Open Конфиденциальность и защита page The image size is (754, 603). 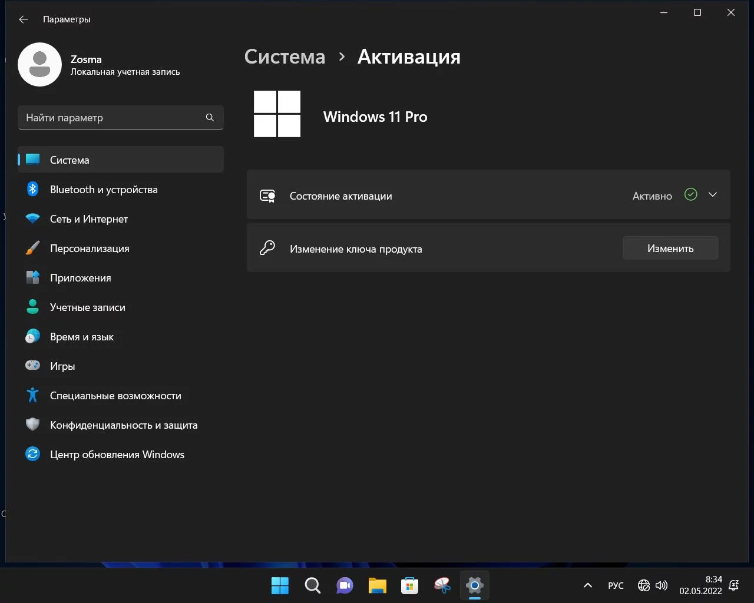tap(124, 425)
